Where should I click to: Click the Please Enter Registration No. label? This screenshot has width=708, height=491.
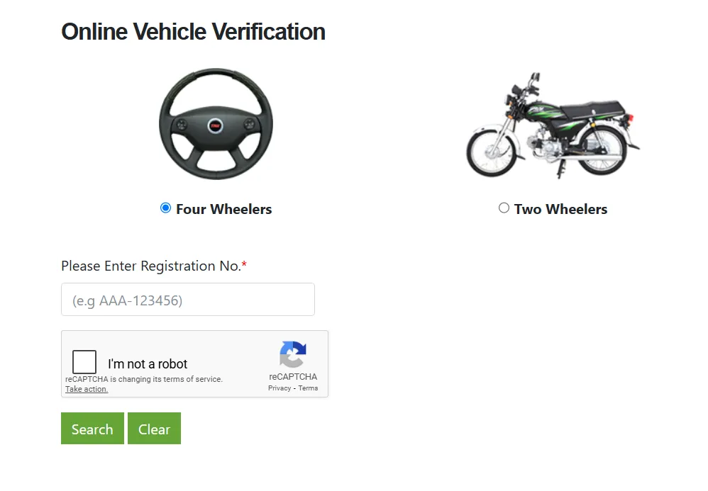[154, 266]
